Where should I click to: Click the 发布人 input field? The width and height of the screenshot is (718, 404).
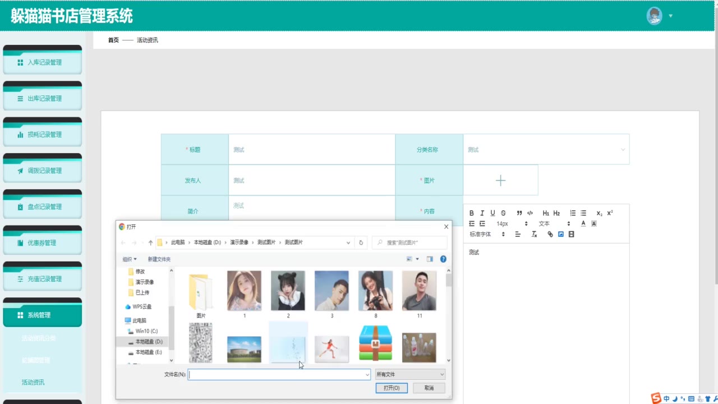pyautogui.click(x=311, y=180)
